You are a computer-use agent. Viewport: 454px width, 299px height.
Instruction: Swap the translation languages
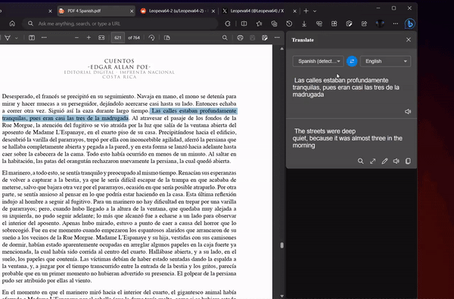point(352,61)
